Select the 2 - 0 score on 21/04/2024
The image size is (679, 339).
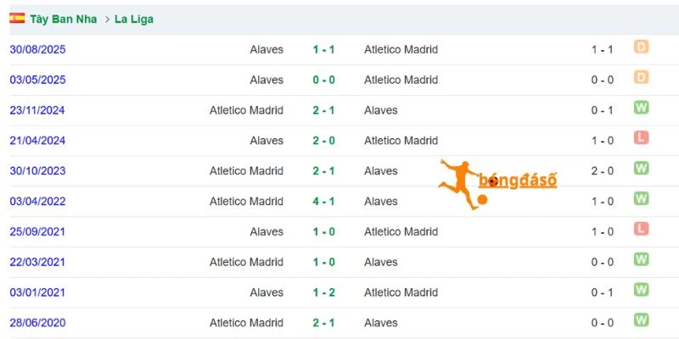[324, 141]
